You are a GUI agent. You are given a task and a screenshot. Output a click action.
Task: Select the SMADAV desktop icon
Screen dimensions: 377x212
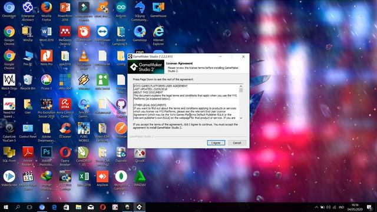(x=140, y=178)
